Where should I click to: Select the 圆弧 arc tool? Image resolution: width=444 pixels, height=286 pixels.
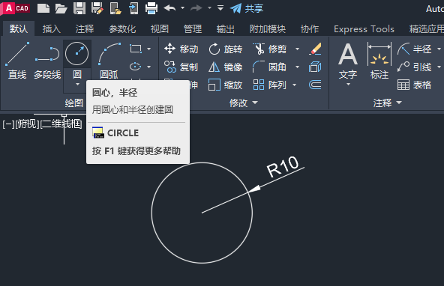tap(109, 61)
